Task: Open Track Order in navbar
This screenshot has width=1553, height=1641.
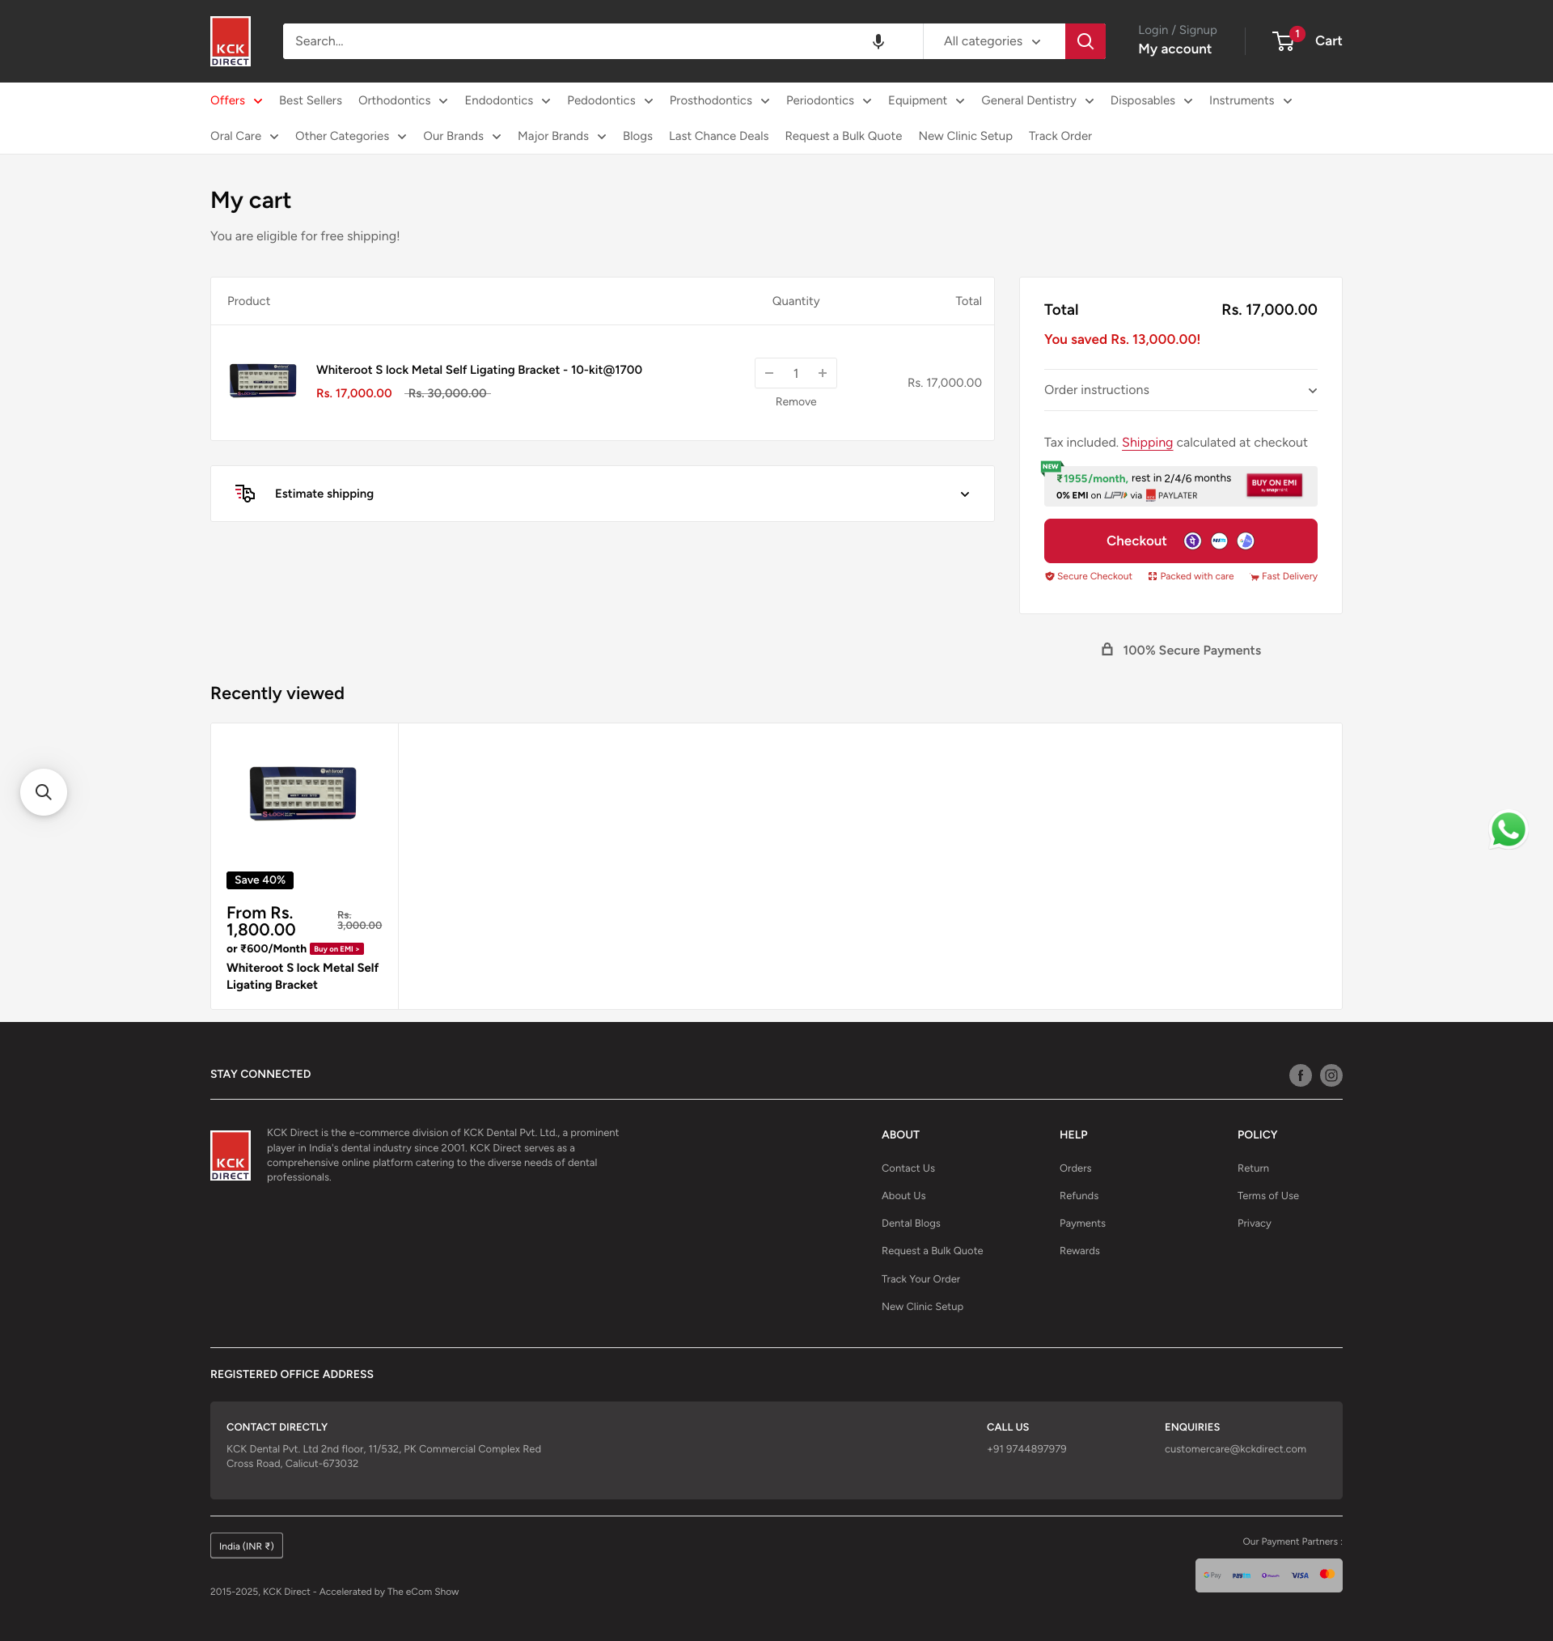Action: 1060,136
